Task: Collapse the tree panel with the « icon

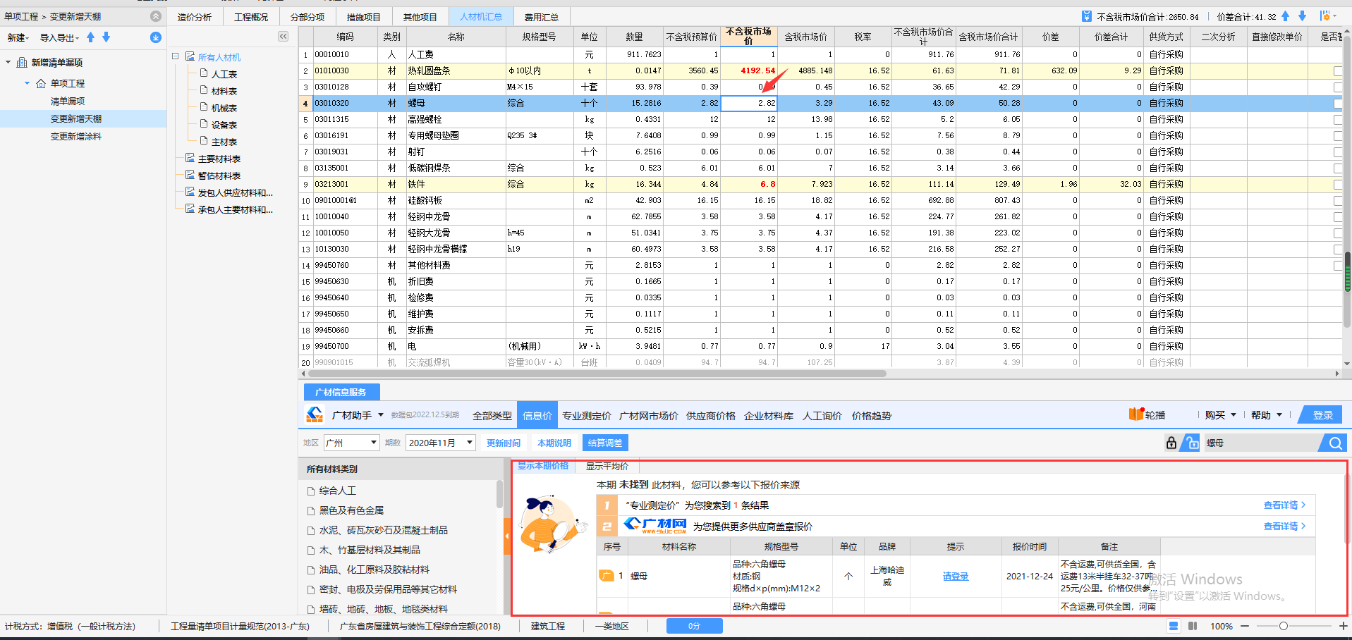Action: coord(283,36)
